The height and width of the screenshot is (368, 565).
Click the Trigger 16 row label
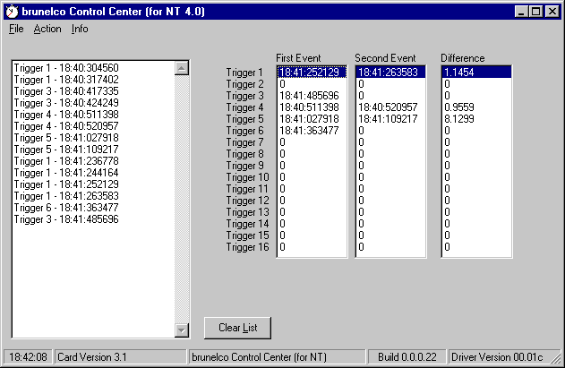247,247
